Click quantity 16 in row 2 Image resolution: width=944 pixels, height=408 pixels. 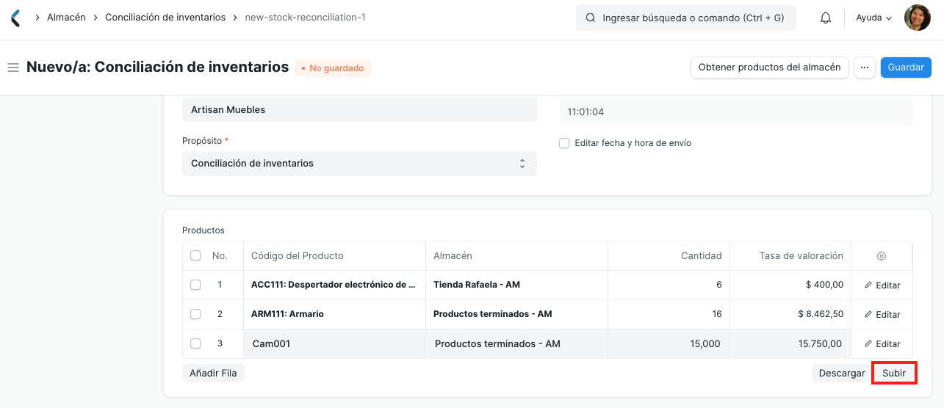point(669,314)
